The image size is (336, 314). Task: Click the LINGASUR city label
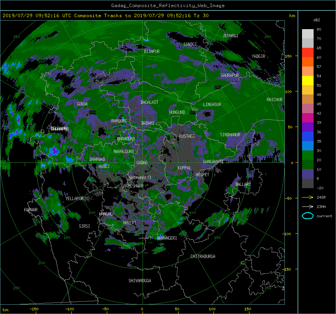coord(212,105)
